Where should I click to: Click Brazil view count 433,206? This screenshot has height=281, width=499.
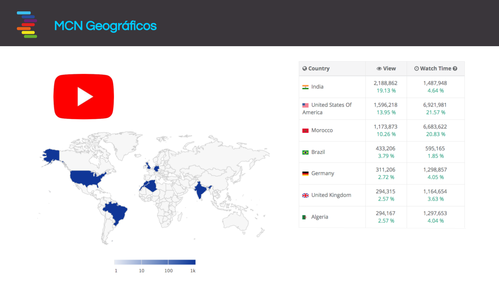[386, 149]
